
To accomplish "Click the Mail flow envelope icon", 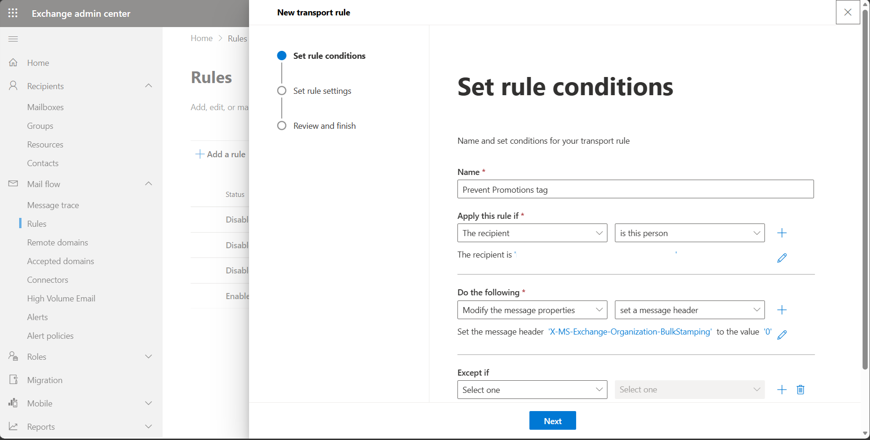I will 13,184.
